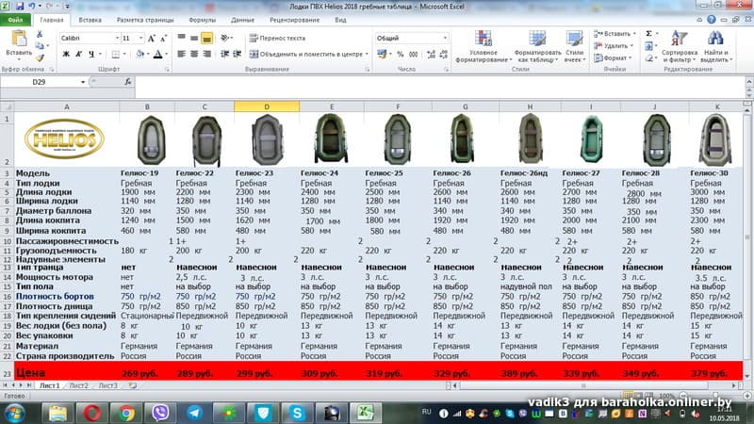Screen dimensions: 754x424
Task: Align text right
Action: 206,54
